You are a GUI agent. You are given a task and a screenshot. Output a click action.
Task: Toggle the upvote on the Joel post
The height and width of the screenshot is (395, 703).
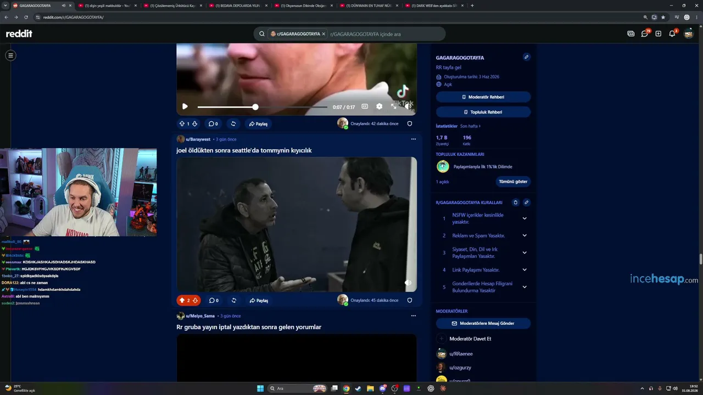click(182, 301)
